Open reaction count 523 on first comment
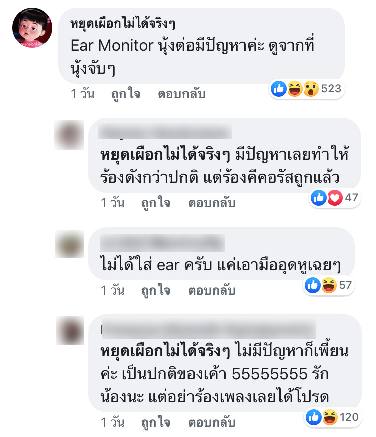This screenshot has height=437, width=376. coord(331,89)
